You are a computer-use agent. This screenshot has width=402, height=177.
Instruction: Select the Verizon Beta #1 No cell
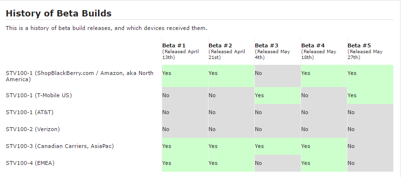point(185,129)
